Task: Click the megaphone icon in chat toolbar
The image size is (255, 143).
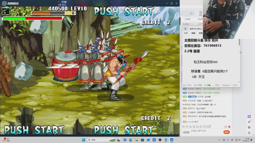Action: point(187,126)
